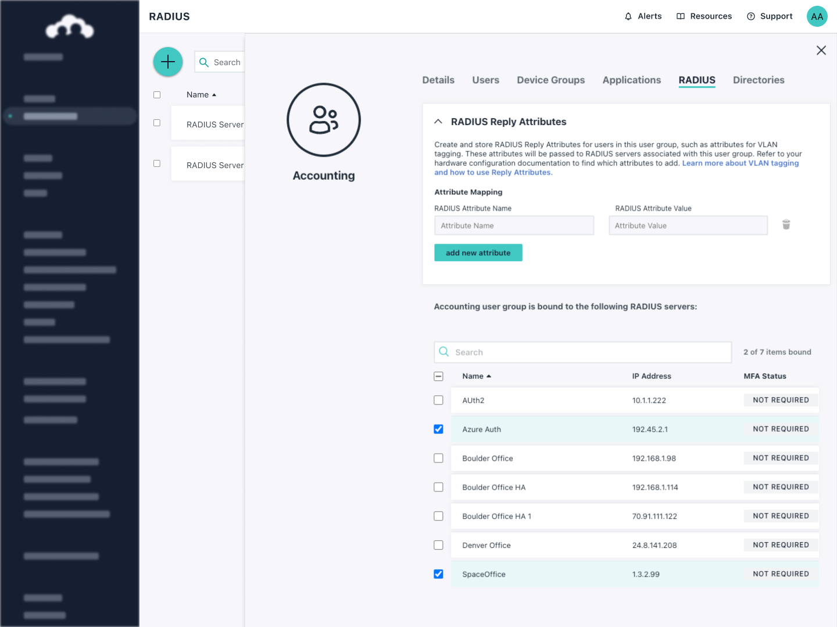Open Learn more about VLAN tagging link

click(x=740, y=163)
